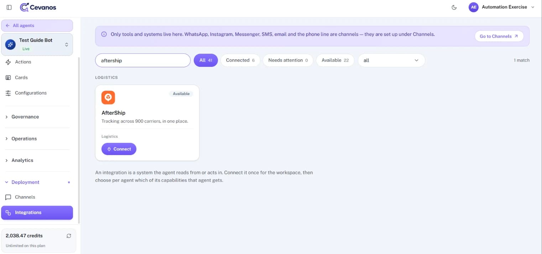Image resolution: width=542 pixels, height=254 pixels.
Task: Open Cards via its card icon
Action: 8,78
